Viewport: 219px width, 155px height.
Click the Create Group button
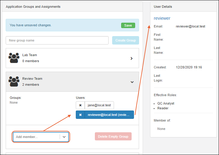click(x=125, y=40)
